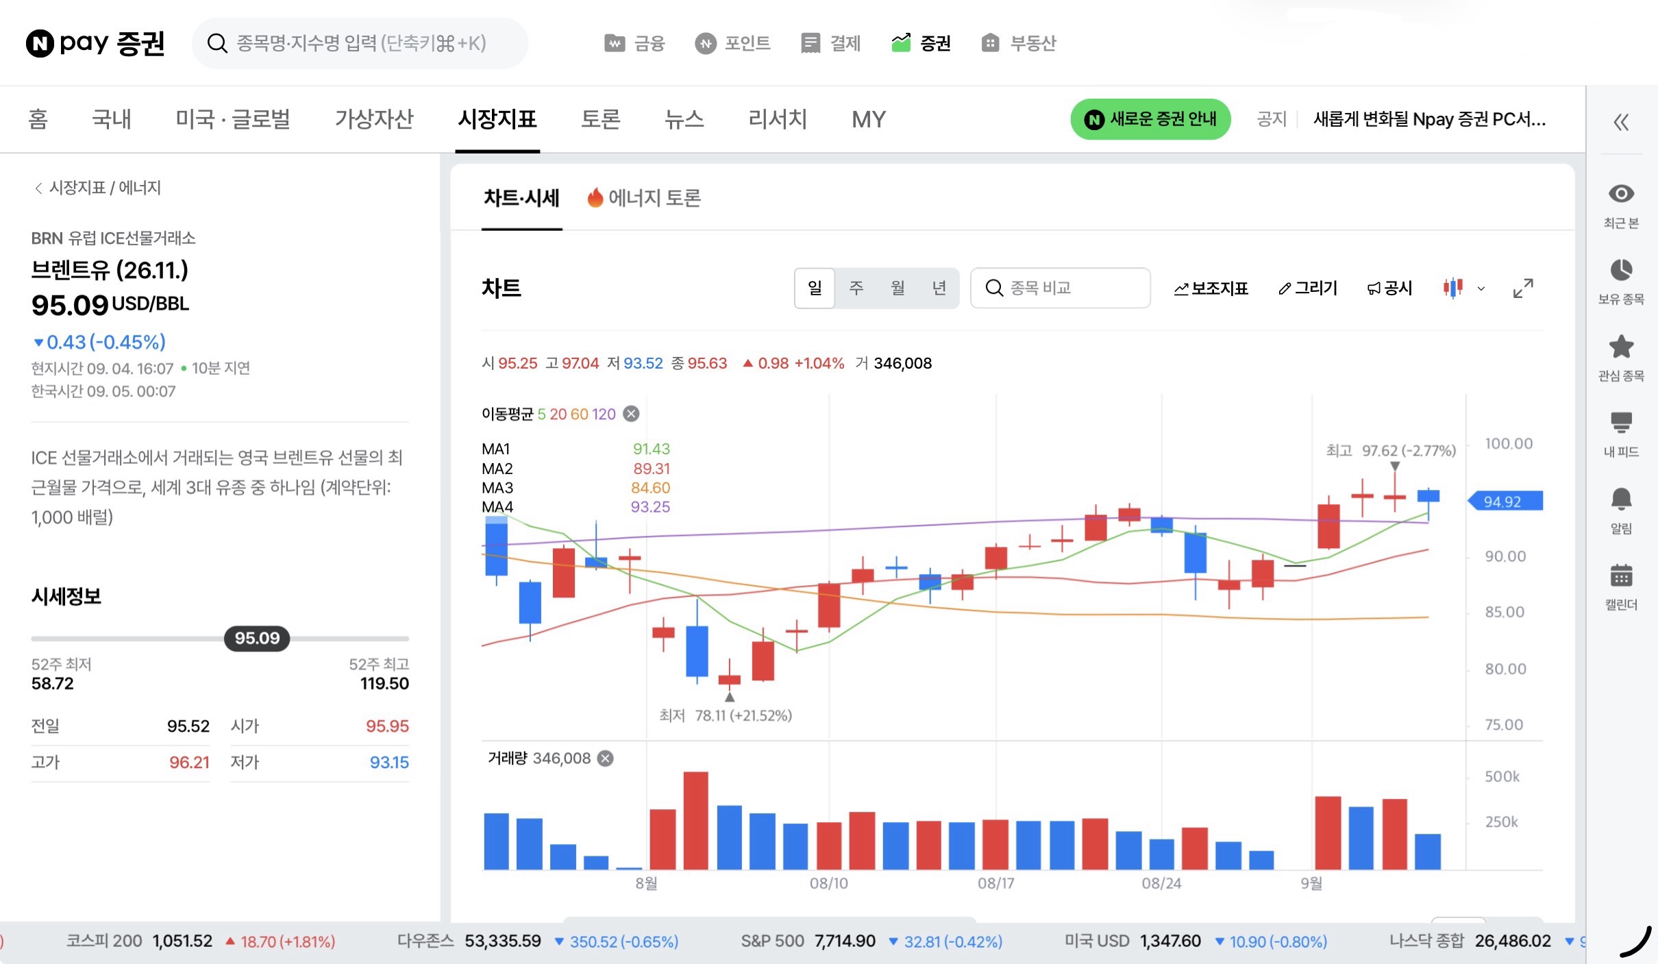Open the 미국·글로벌 menu
1658x964 pixels.
[232, 119]
